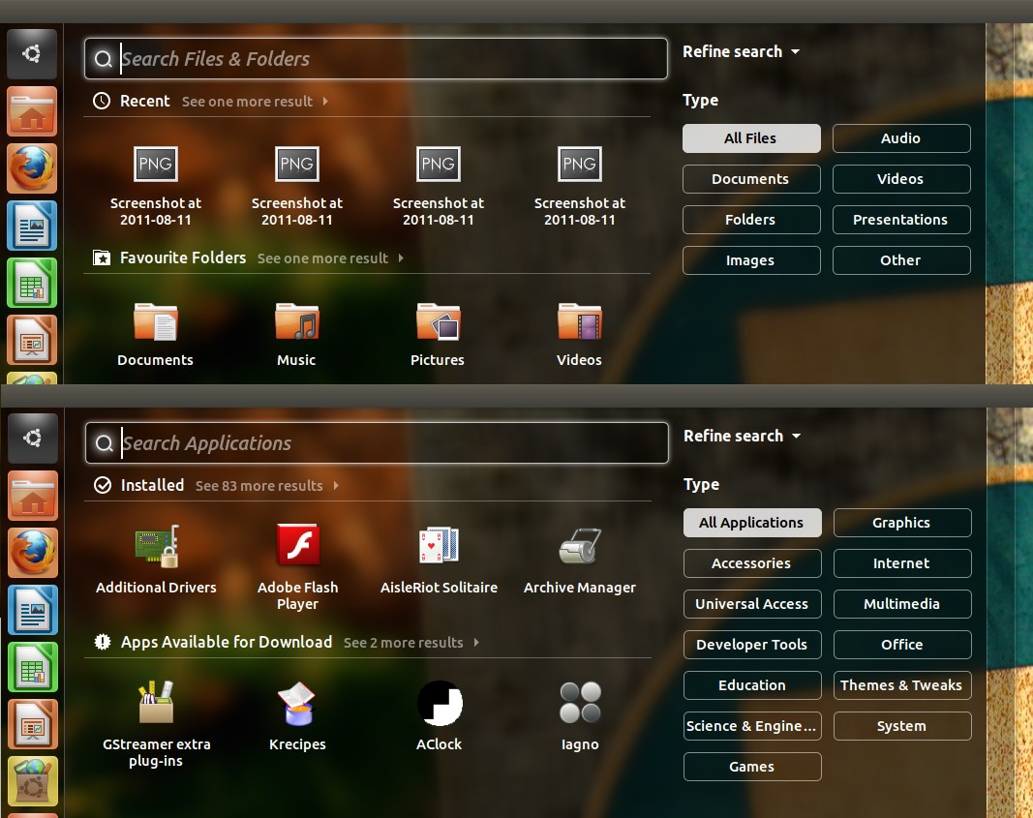The height and width of the screenshot is (818, 1033).
Task: Select GStreamer extra plug-ins for download
Action: (156, 702)
